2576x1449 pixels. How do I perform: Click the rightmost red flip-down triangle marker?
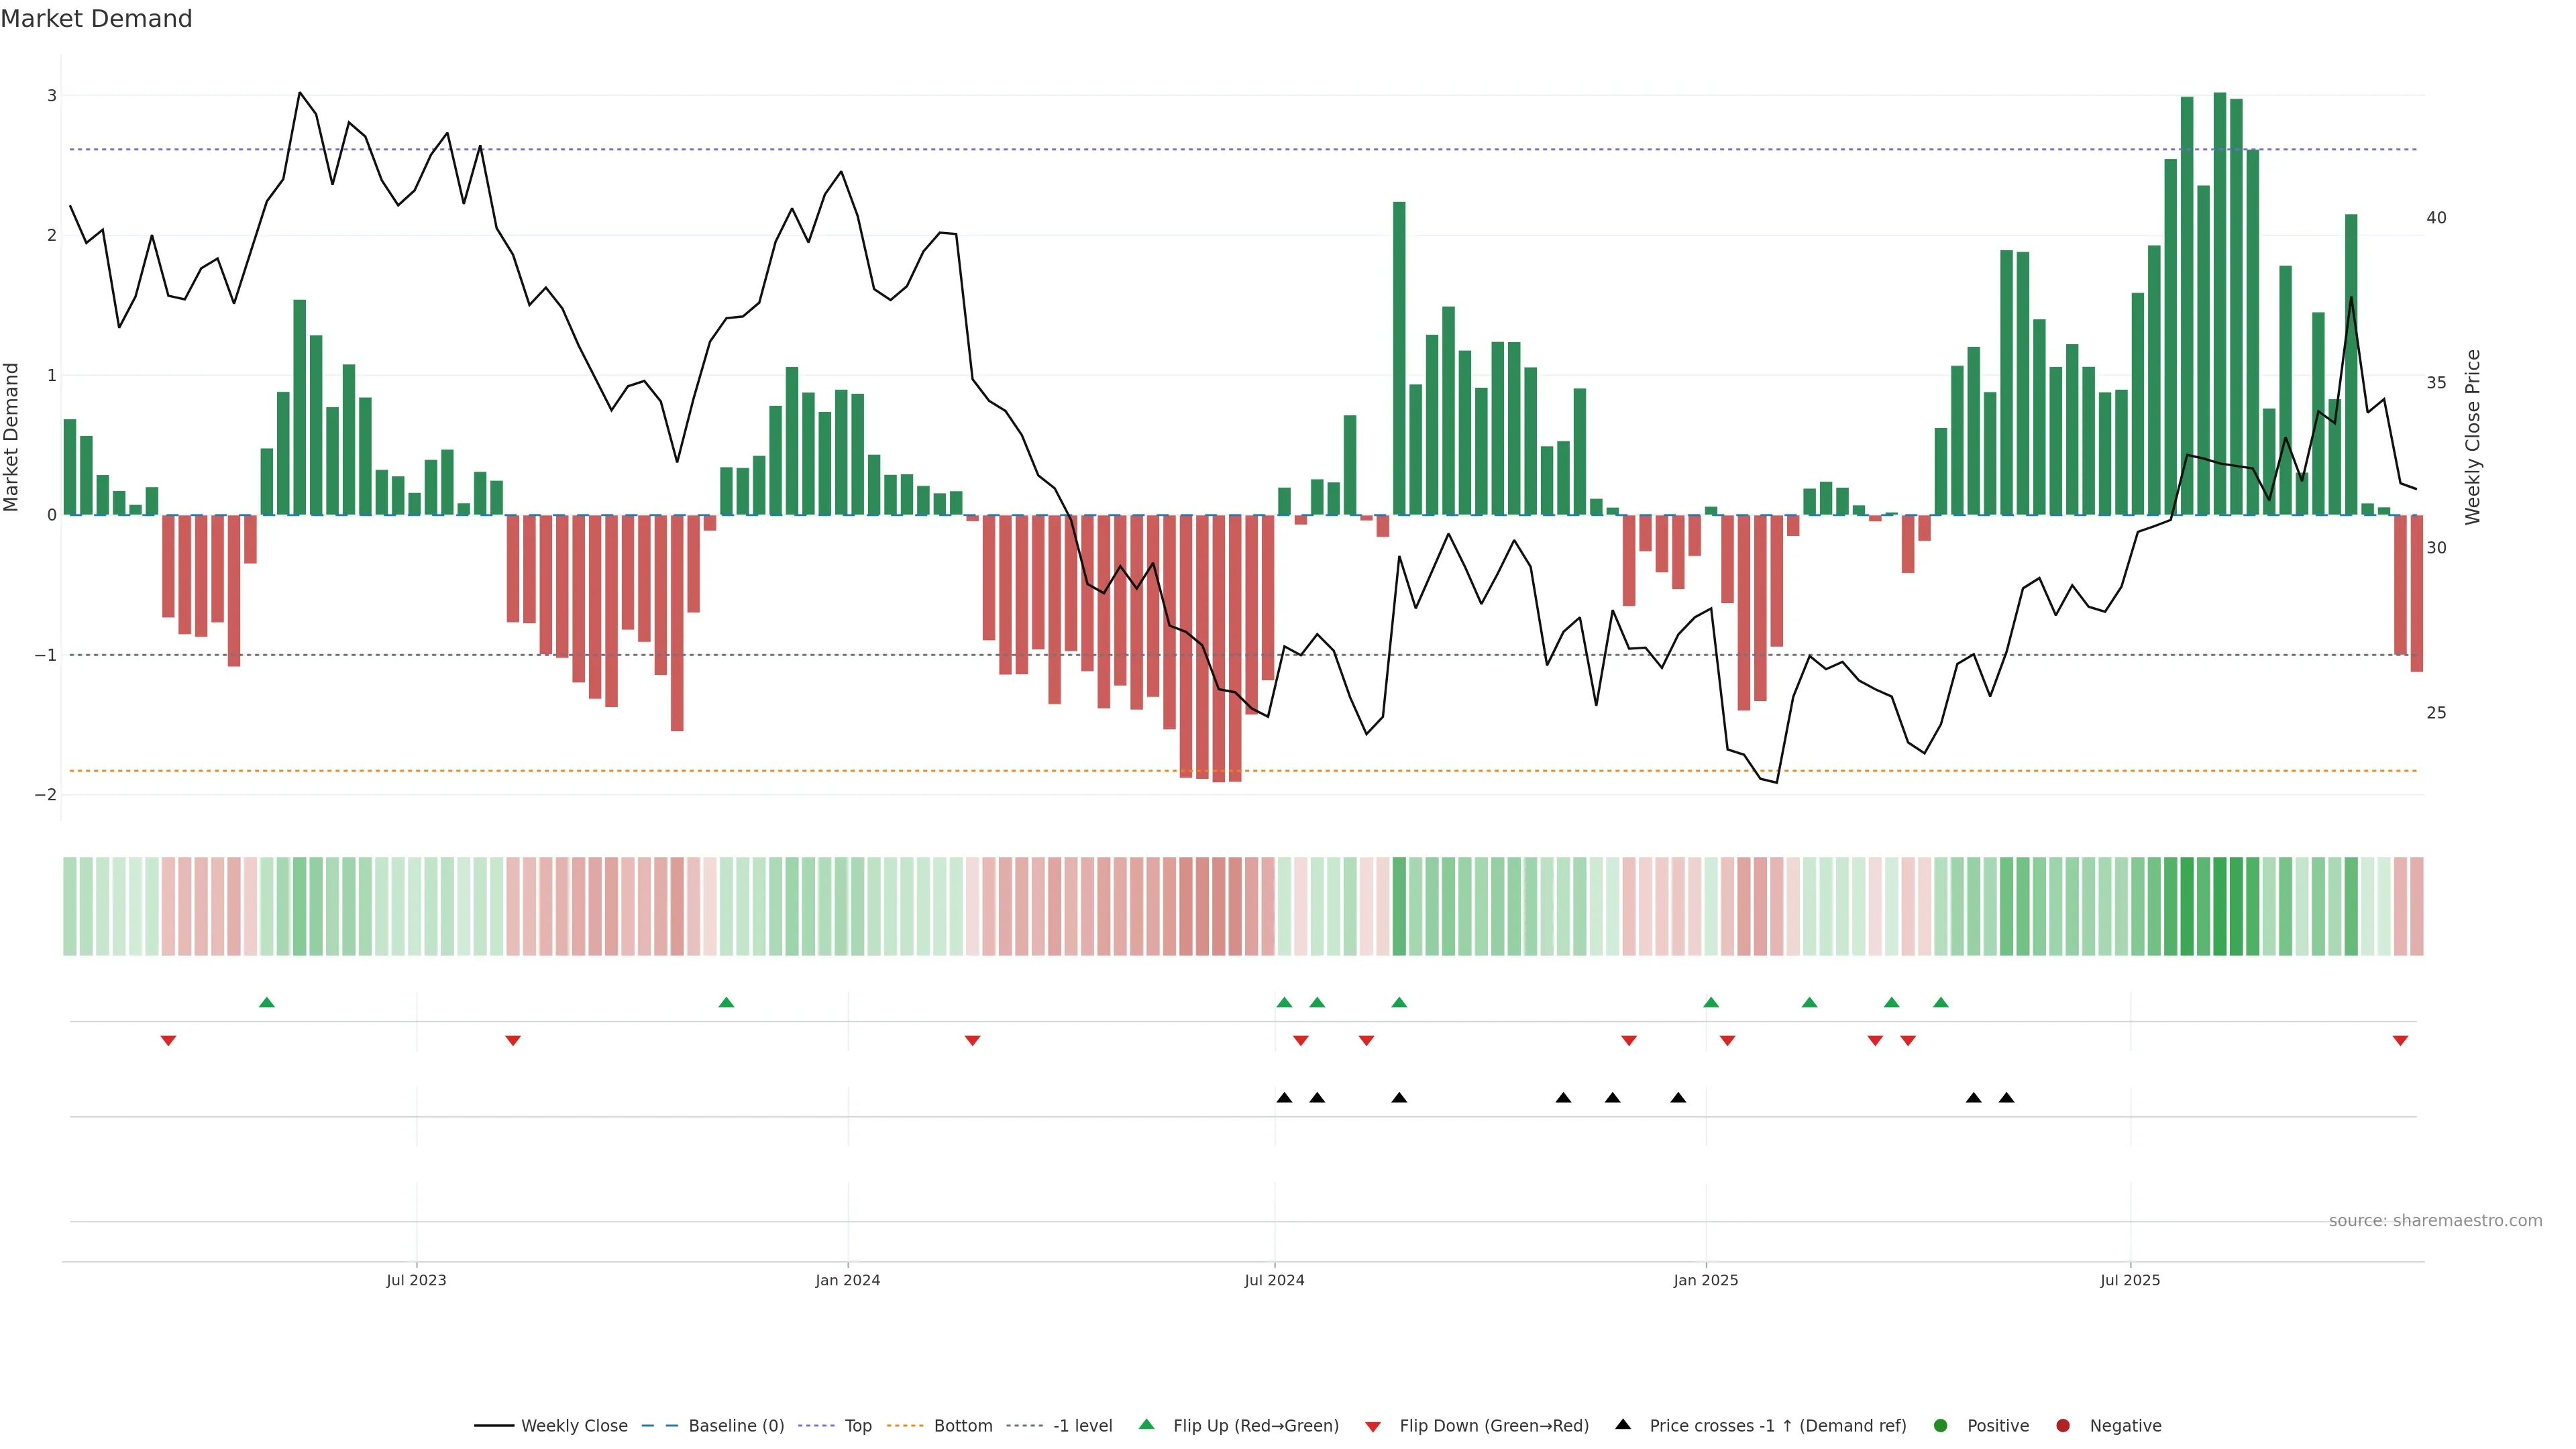(2400, 1041)
